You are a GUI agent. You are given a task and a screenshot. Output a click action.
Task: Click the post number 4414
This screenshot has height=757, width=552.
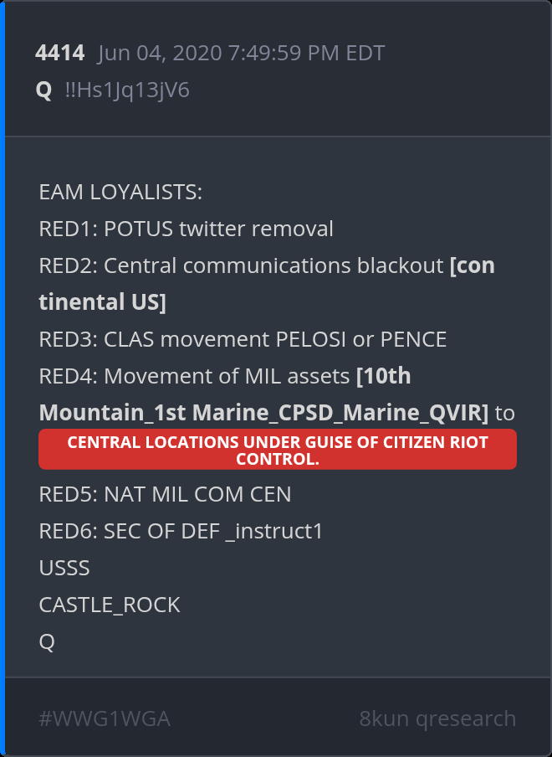pyautogui.click(x=59, y=54)
